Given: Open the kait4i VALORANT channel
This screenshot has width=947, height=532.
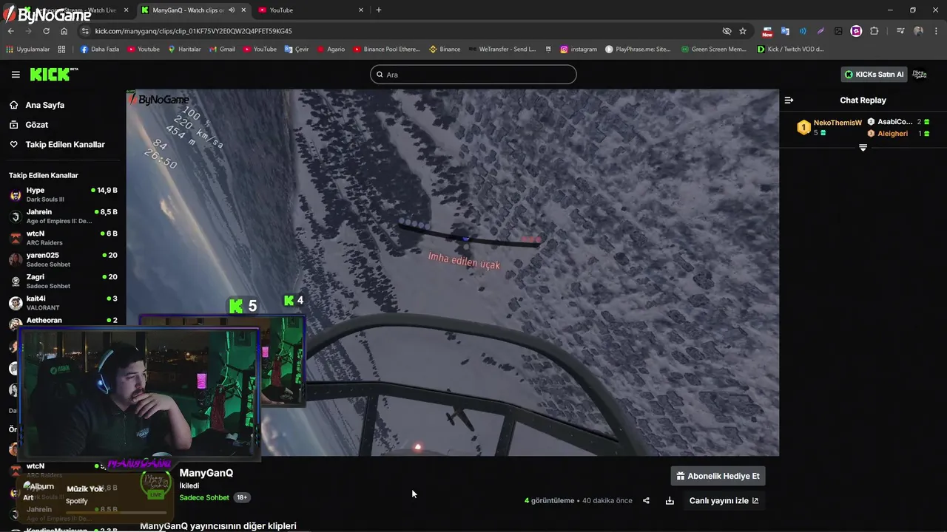Looking at the screenshot, I should pos(63,302).
